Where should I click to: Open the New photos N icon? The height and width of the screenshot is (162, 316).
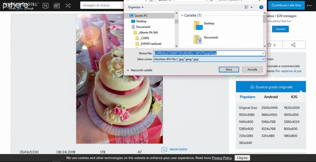pos(46,6)
